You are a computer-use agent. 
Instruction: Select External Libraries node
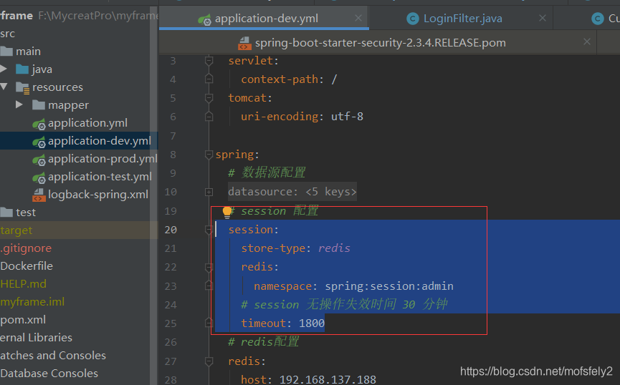pyautogui.click(x=36, y=338)
